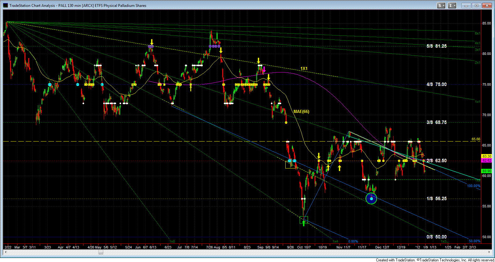Click the 2/22 date on time axis
495x262 pixels.
coord(8,247)
